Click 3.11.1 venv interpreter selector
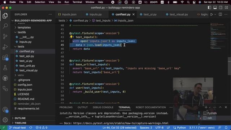Screen dimensions: 231x130 pyautogui.click(x=202, y=127)
